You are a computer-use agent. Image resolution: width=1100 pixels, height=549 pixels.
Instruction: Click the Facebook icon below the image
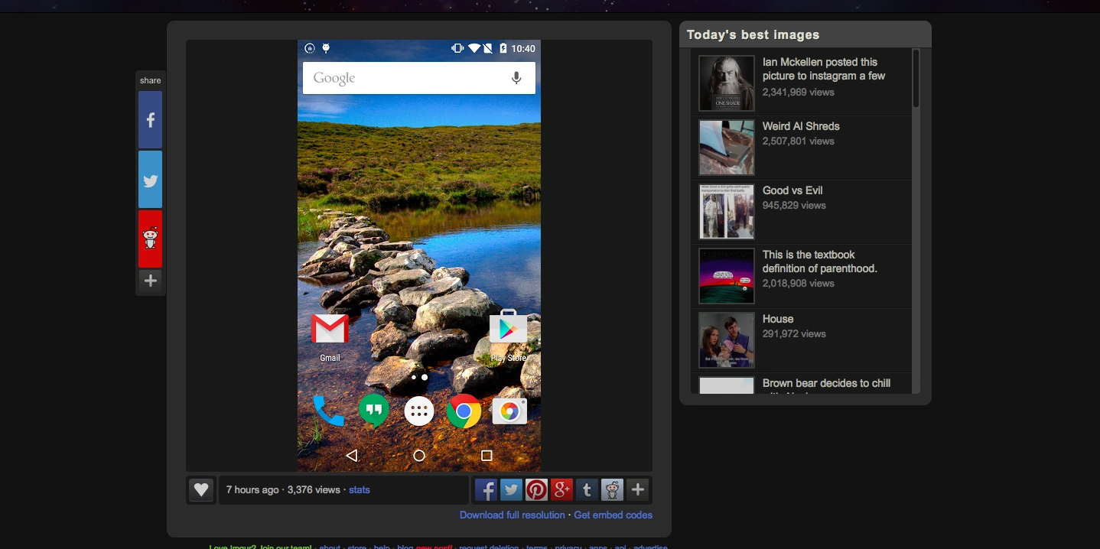pos(486,490)
